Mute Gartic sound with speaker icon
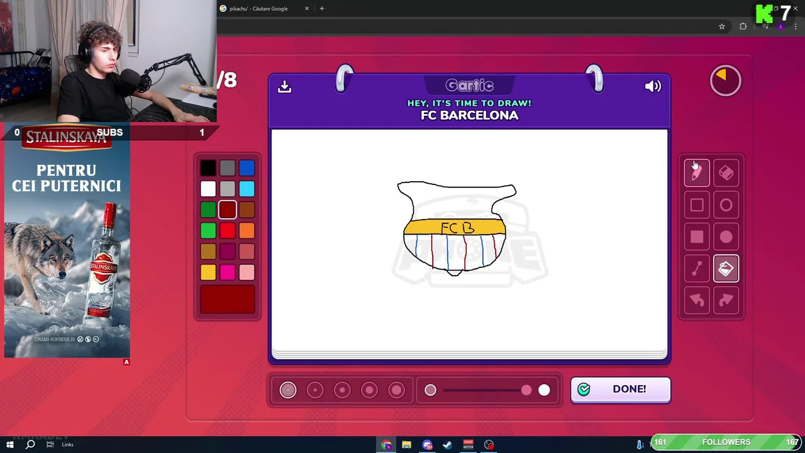The image size is (805, 453). pyautogui.click(x=653, y=86)
